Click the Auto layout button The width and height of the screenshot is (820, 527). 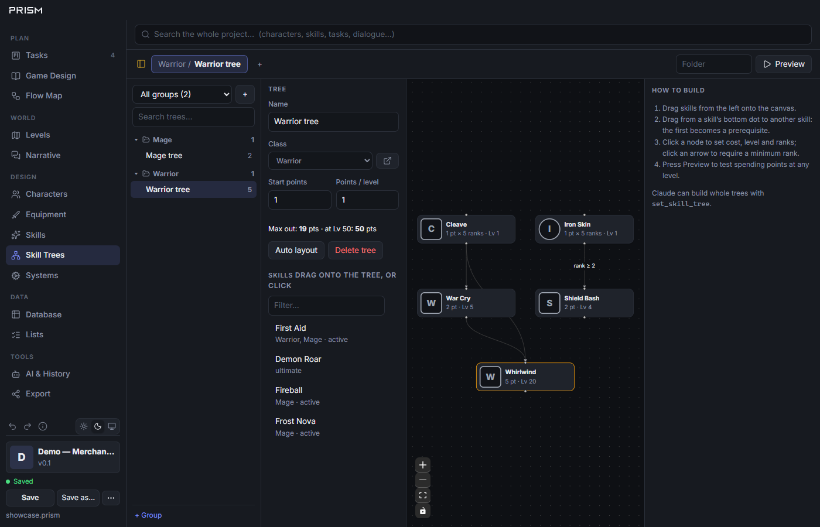pos(296,250)
